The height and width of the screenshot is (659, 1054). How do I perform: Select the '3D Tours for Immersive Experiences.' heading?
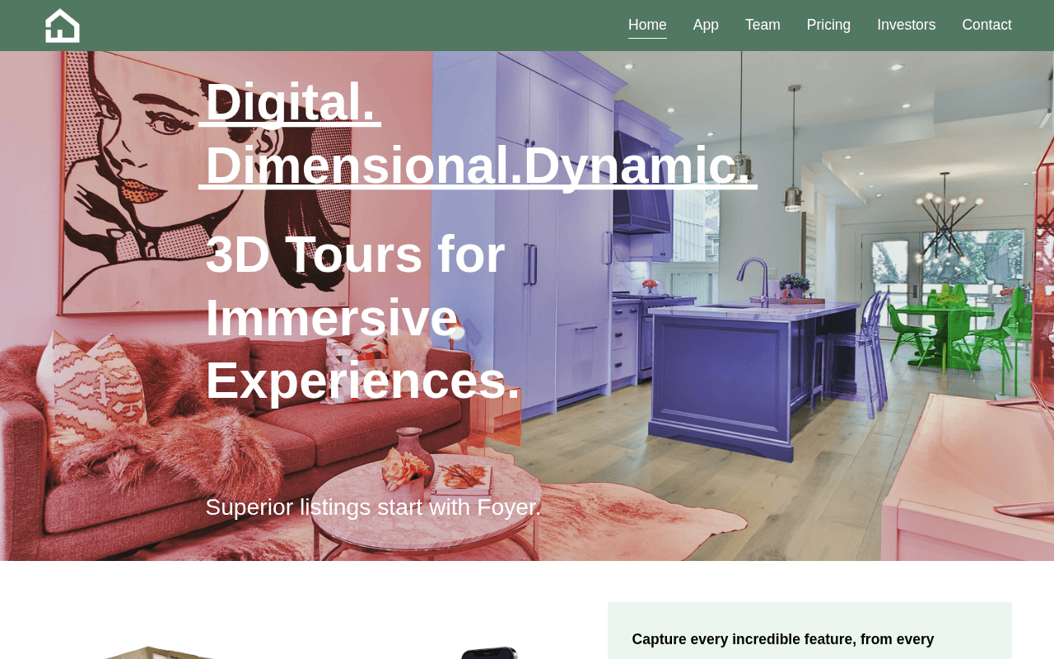(x=363, y=317)
